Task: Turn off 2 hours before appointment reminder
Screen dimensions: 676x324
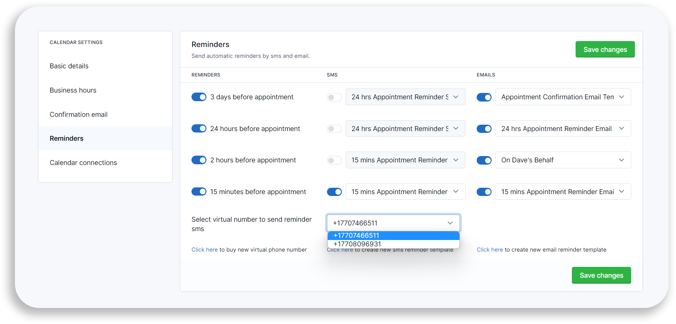Action: pyautogui.click(x=199, y=160)
